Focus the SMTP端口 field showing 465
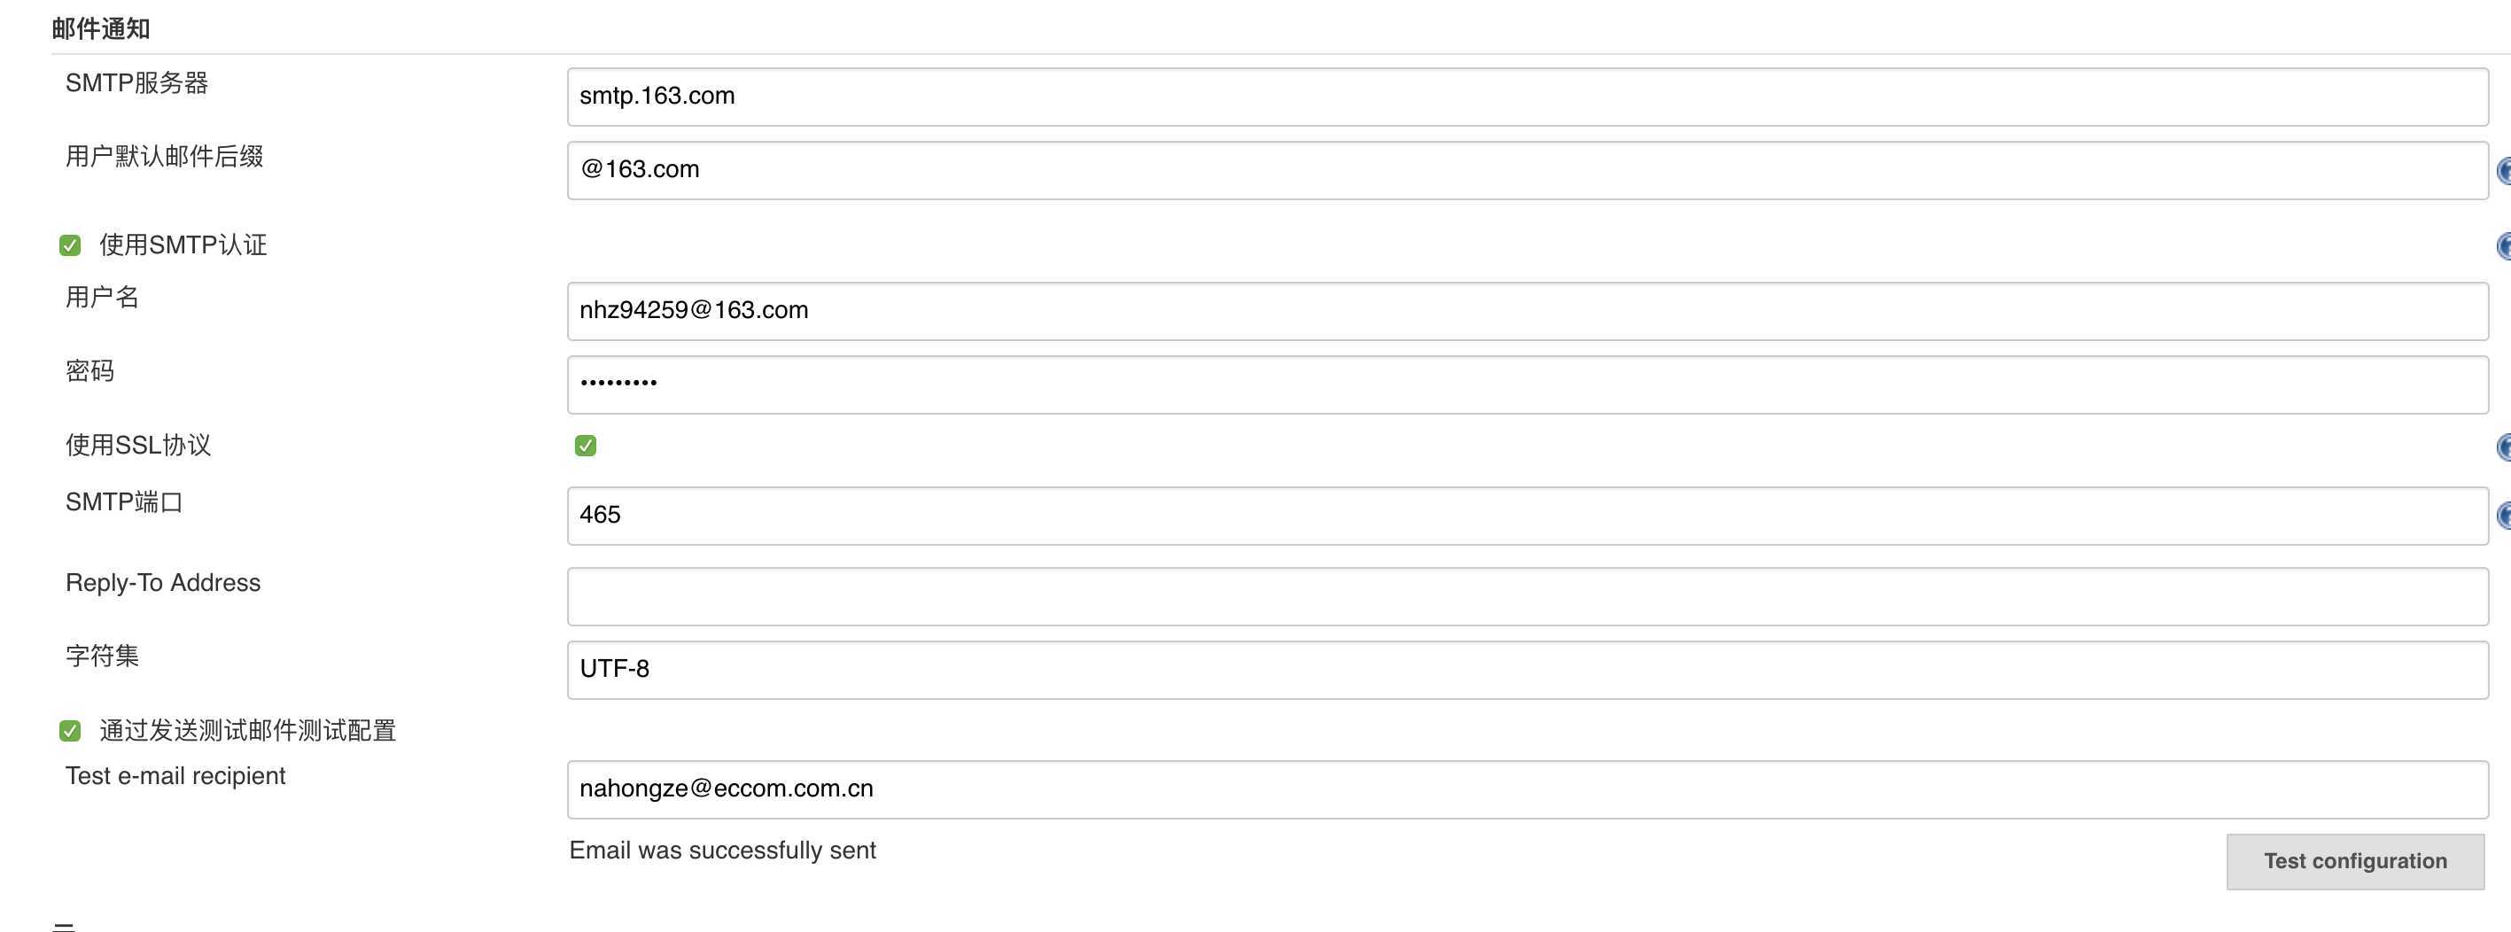The width and height of the screenshot is (2511, 932). coord(1528,516)
